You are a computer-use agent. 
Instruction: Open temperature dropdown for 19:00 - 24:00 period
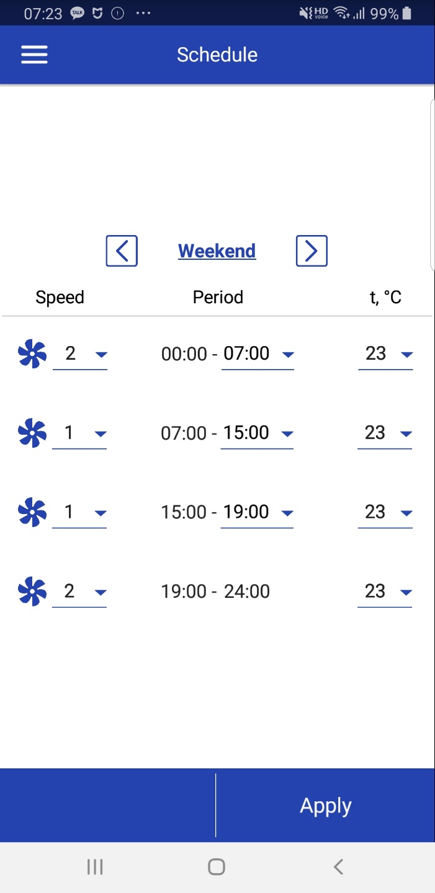pos(385,592)
